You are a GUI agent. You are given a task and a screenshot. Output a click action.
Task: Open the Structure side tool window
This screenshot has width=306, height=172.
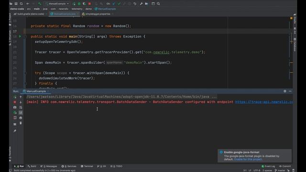point(10,38)
